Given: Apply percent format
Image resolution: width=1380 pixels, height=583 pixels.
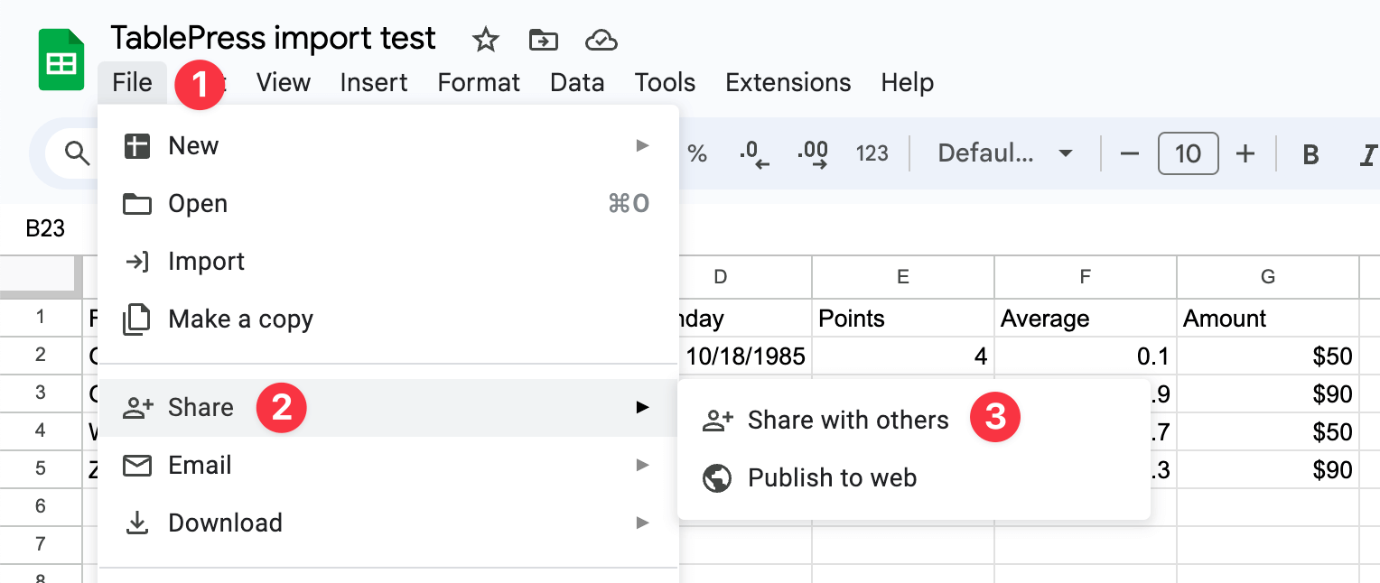Looking at the screenshot, I should click(x=697, y=153).
